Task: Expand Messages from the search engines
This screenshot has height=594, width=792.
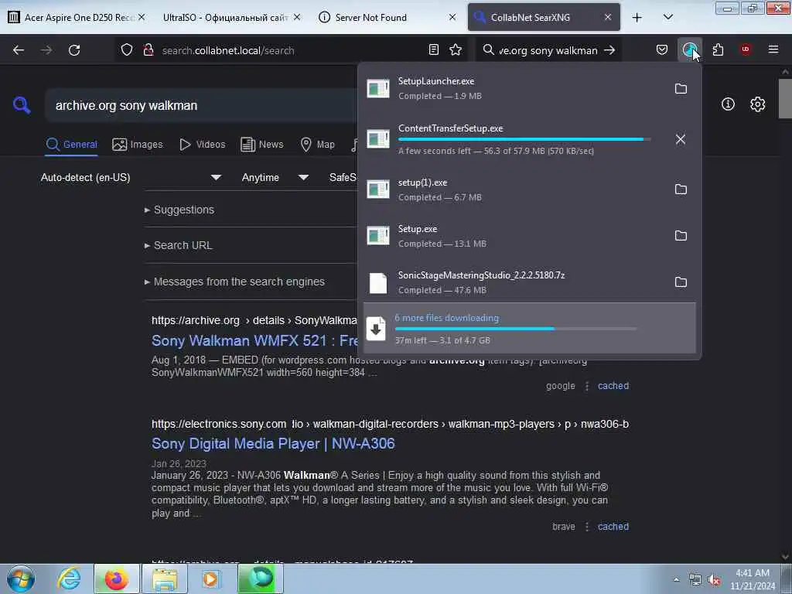Action: [x=235, y=282]
